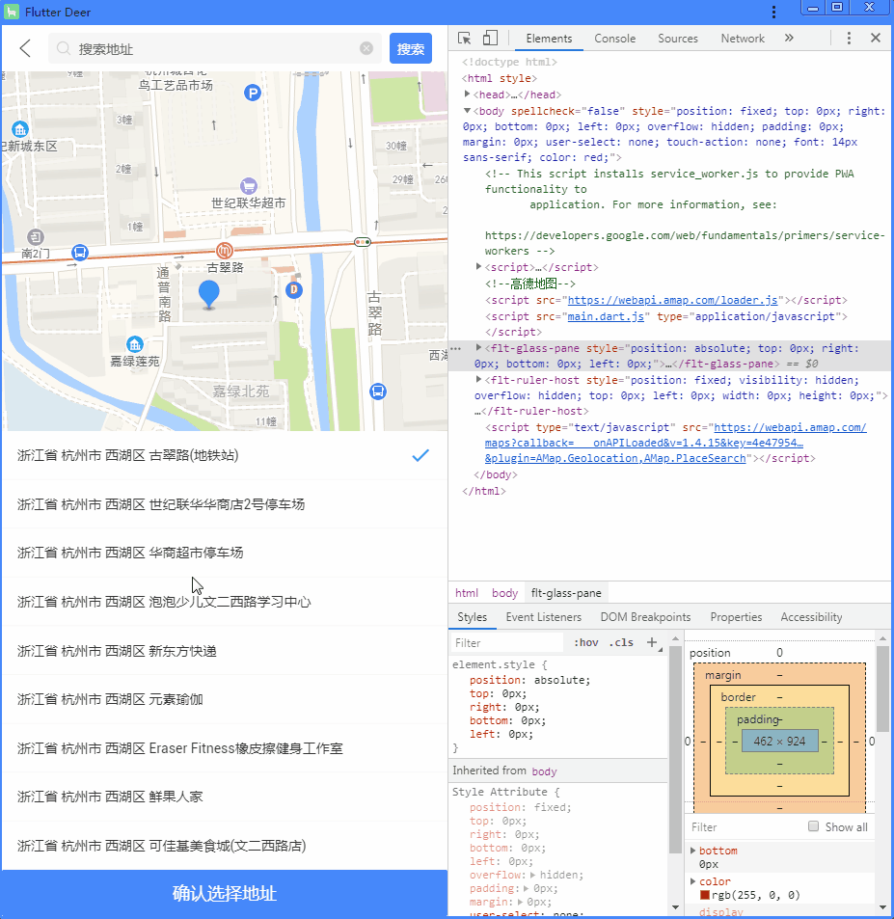The width and height of the screenshot is (894, 919).
Task: Click the P parking marker on the map
Action: pyautogui.click(x=251, y=93)
